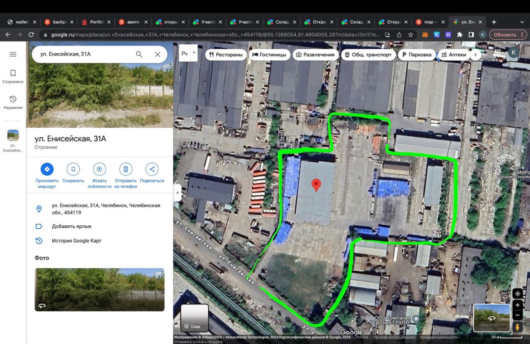This screenshot has height=344, width=530.
Task: Toggle the Слои map layers button
Action: 194,318
